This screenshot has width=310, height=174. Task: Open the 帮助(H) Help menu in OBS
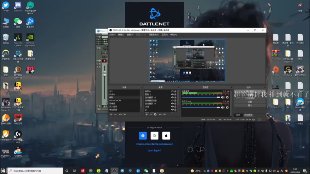tap(174, 34)
